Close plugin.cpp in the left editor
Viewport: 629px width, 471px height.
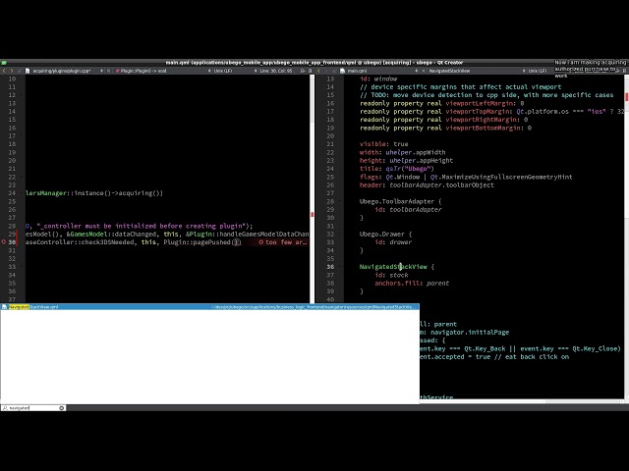(109, 71)
